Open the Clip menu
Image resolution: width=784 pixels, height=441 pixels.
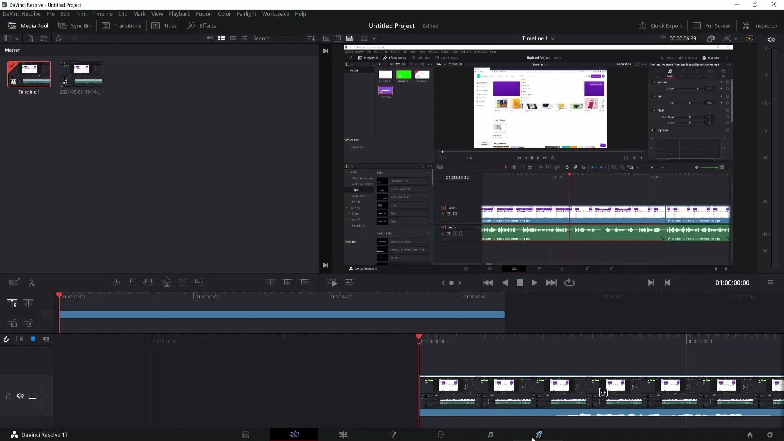click(123, 14)
